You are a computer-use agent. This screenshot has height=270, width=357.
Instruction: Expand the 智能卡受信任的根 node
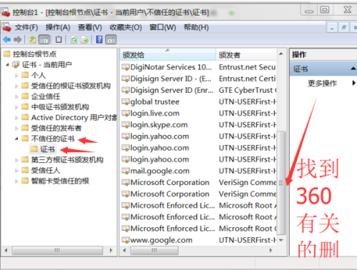(16, 181)
